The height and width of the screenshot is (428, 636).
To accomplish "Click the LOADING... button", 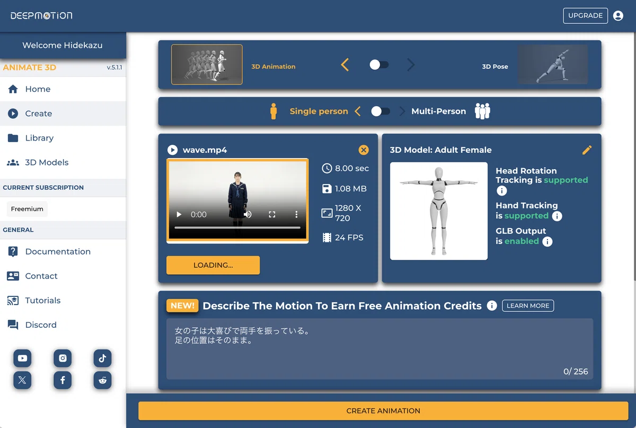I will [x=213, y=265].
